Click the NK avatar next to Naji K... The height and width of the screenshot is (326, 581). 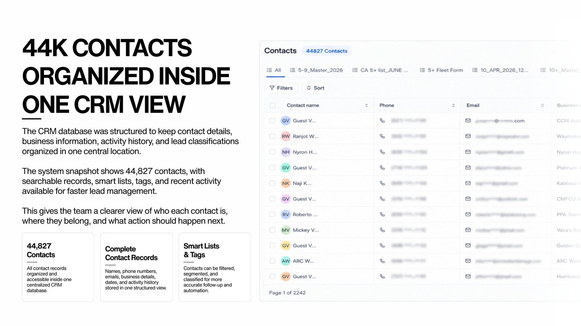point(286,183)
